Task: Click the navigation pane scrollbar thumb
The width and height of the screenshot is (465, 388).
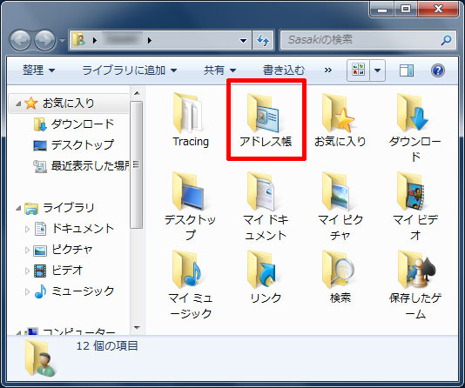Action: pos(137,164)
